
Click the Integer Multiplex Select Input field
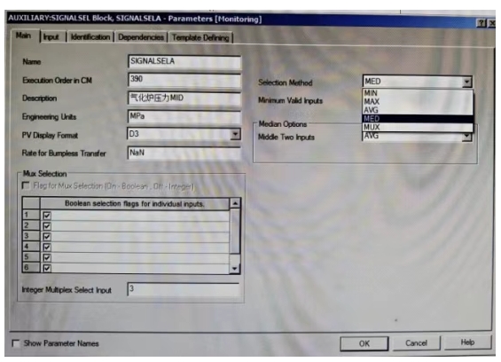183,289
